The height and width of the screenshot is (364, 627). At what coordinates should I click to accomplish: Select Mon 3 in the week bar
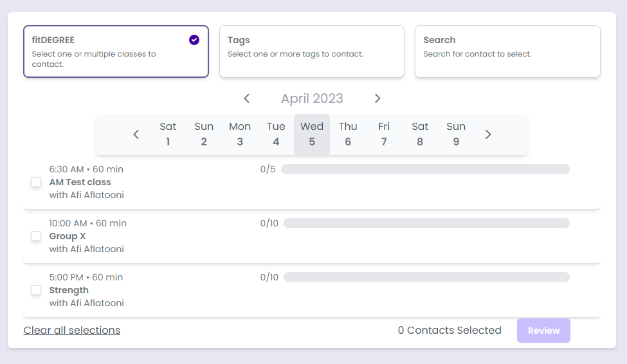tap(240, 134)
